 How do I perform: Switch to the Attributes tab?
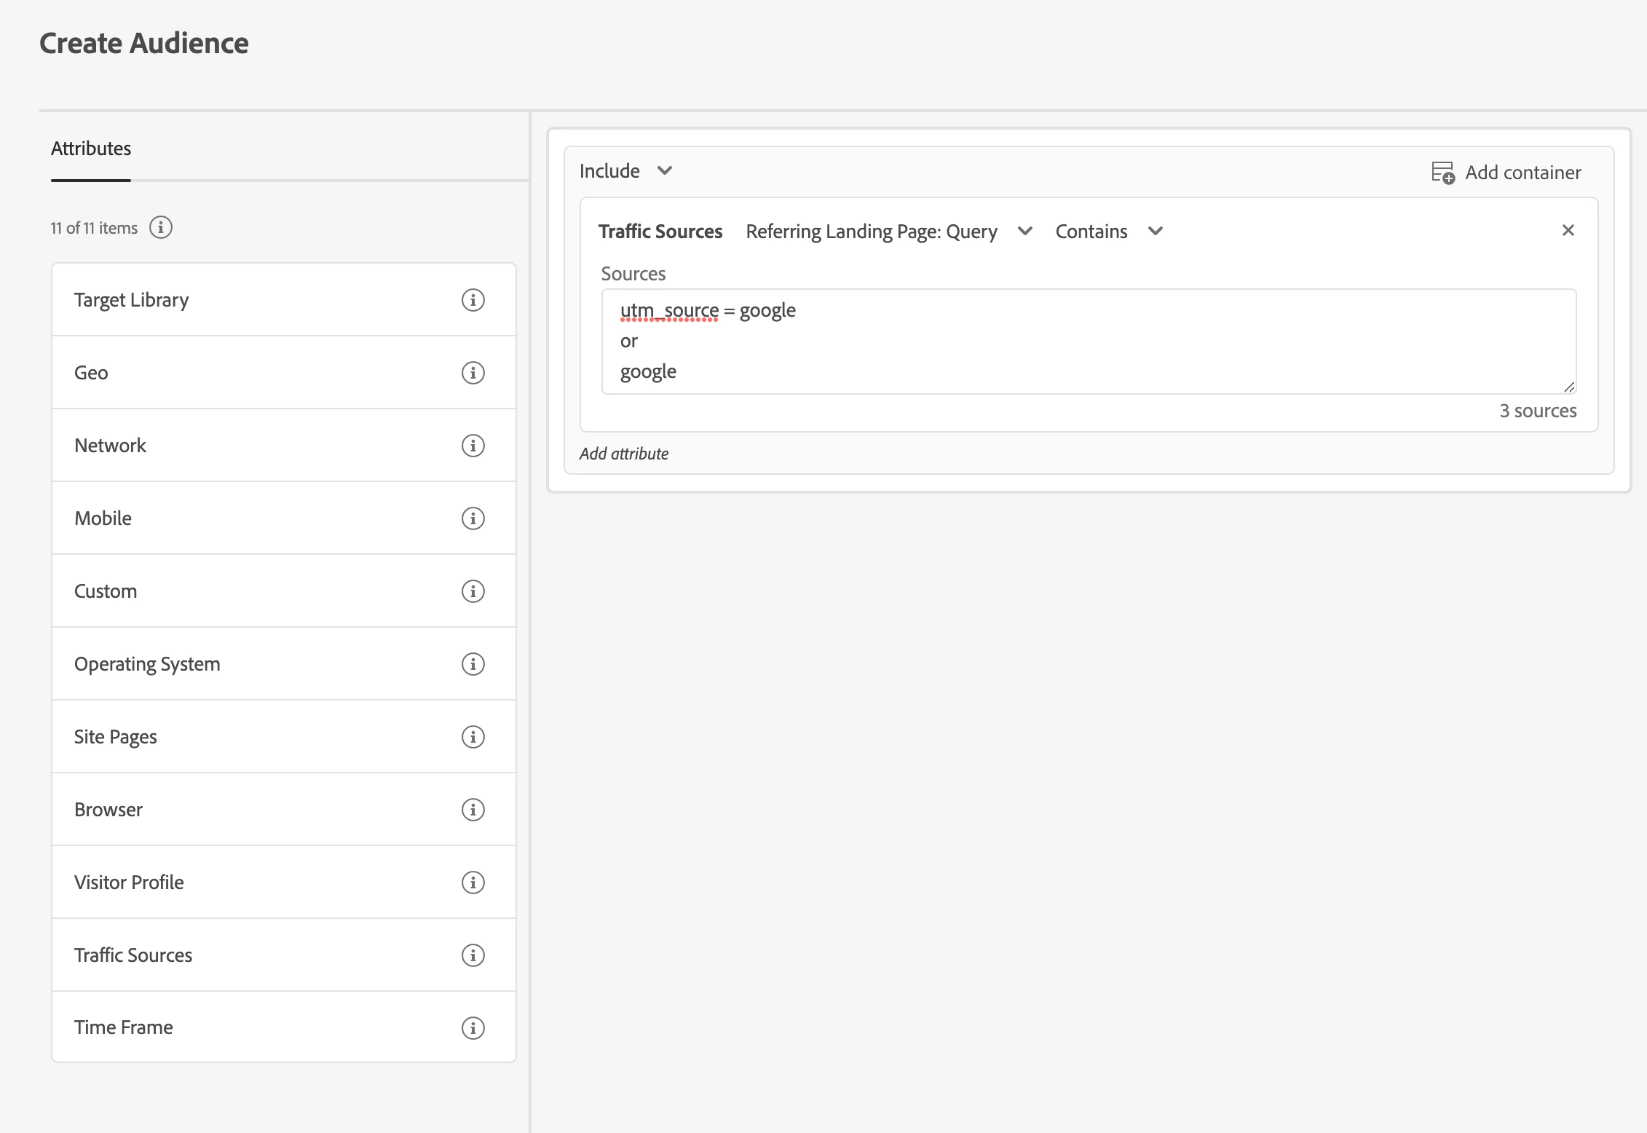tap(91, 149)
